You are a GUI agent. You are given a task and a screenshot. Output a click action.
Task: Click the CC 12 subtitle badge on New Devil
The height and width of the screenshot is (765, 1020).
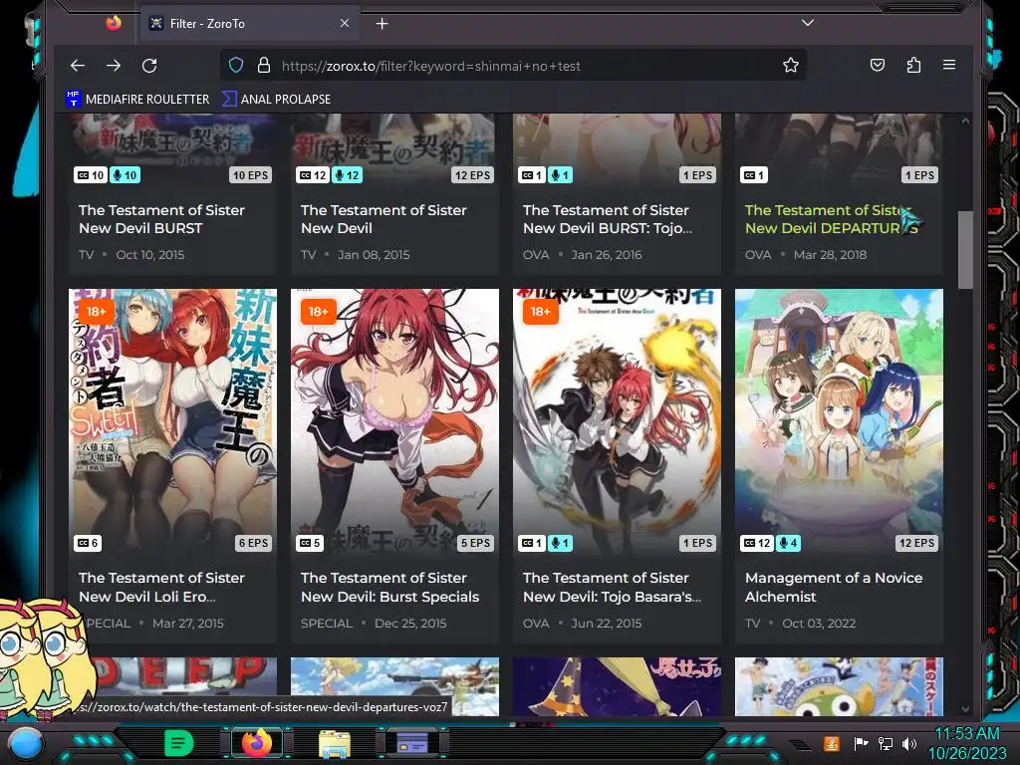[x=312, y=175]
